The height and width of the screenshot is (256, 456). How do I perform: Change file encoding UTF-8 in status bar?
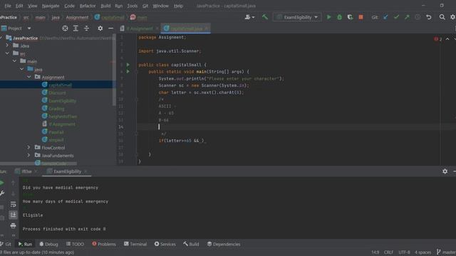404,252
